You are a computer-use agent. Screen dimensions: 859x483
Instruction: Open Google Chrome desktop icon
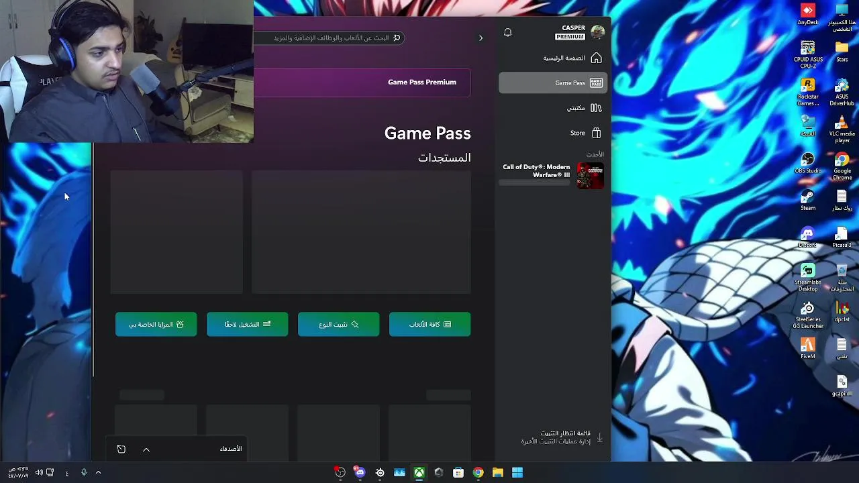tap(842, 166)
